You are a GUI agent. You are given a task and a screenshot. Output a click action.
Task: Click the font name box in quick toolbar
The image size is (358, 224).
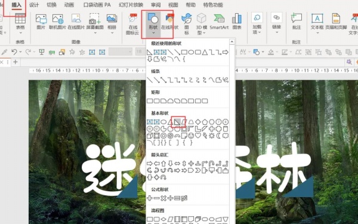click(121, 51)
